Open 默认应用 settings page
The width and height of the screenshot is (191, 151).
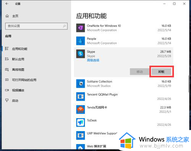coord(18,59)
